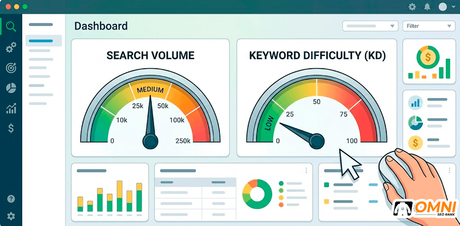This screenshot has height=226, width=460.
Task: Click the green macOS maximize dot
Action: (x=25, y=6)
